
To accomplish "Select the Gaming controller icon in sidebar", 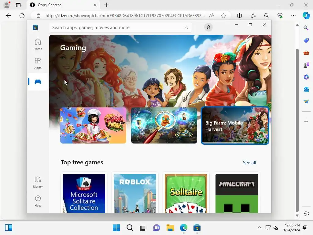I will [38, 81].
